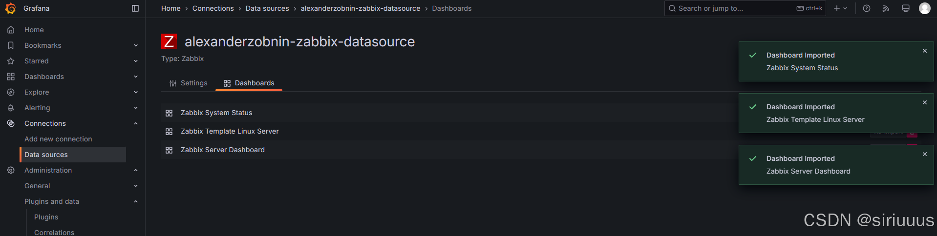Click the Dashboards grid icon in the sidebar
Screen dimensions: 937x236
click(11, 77)
